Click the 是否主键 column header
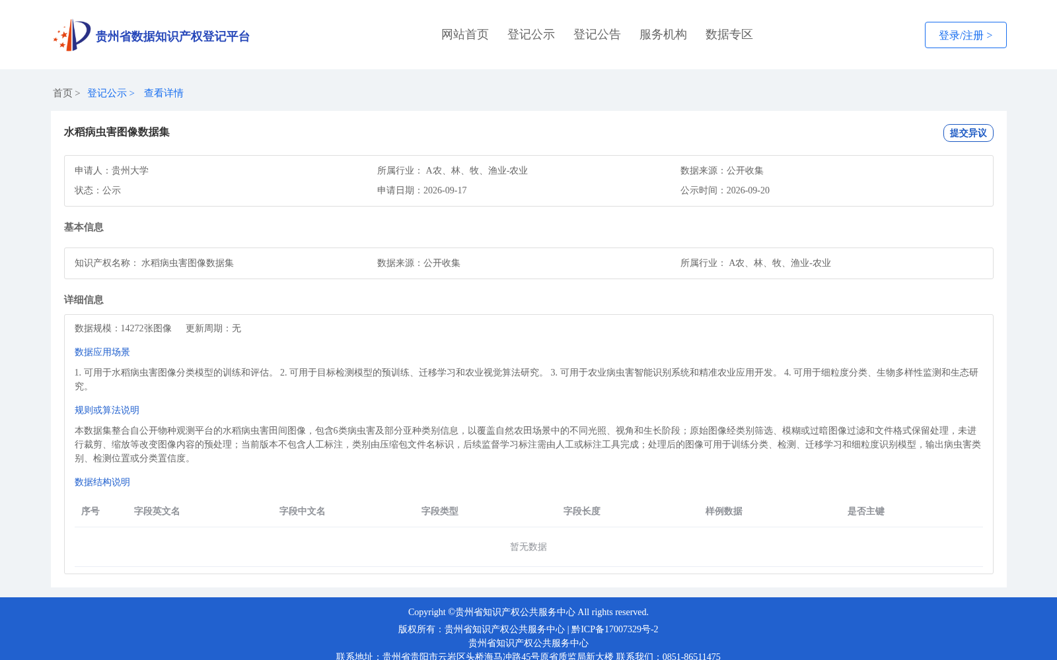Viewport: 1057px width, 660px height. pyautogui.click(x=866, y=511)
